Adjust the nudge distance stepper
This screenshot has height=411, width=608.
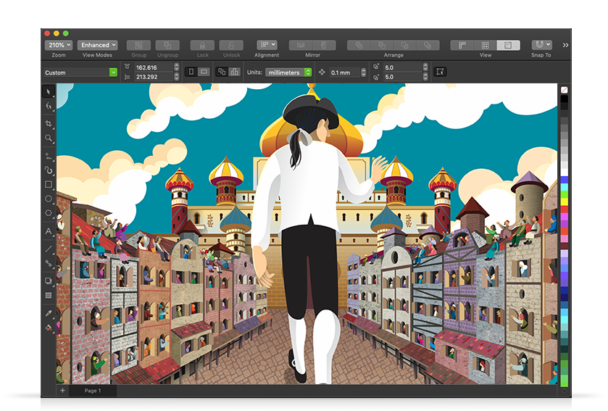(363, 72)
